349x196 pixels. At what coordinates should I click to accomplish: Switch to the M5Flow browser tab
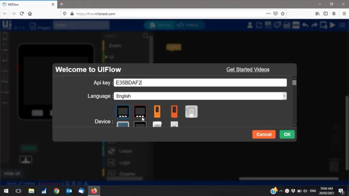(x=27, y=4)
